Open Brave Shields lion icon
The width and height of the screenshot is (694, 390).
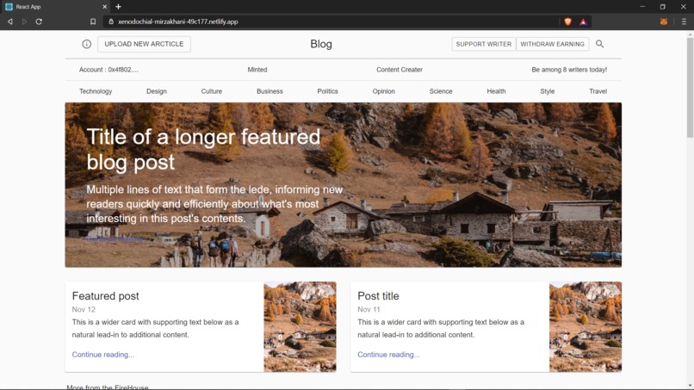tap(568, 22)
